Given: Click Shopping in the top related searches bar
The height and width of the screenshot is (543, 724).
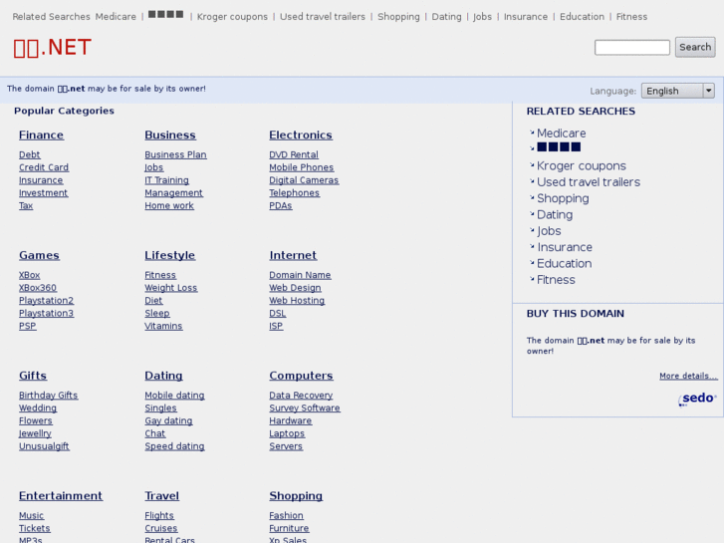Looking at the screenshot, I should [398, 17].
